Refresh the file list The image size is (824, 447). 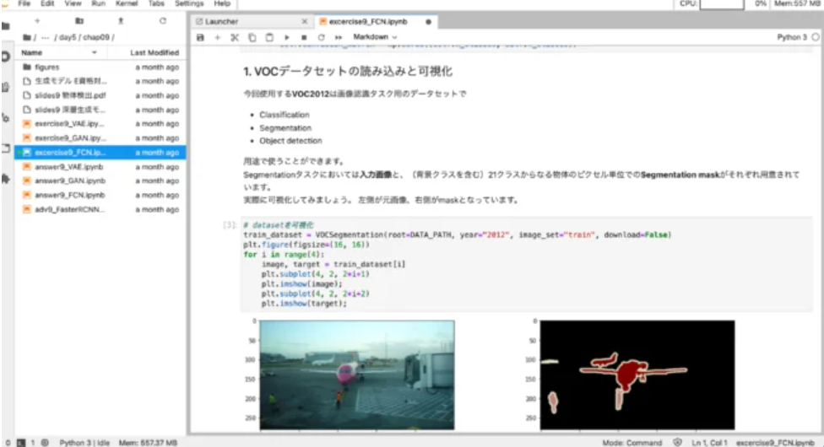pyautogui.click(x=163, y=21)
